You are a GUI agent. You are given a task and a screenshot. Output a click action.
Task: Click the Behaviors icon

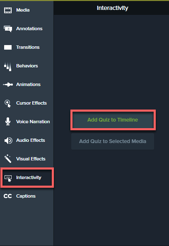[x=8, y=67]
